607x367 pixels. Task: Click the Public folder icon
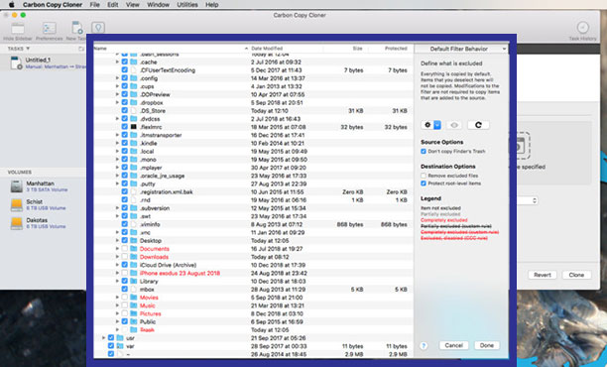click(134, 321)
